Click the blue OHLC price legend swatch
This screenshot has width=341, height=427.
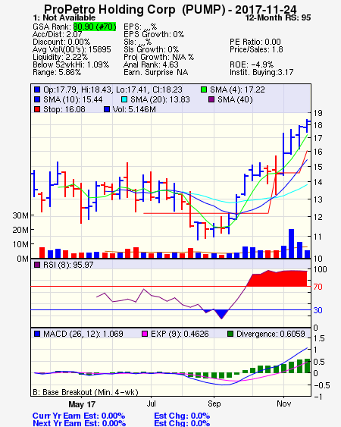pyautogui.click(x=37, y=89)
